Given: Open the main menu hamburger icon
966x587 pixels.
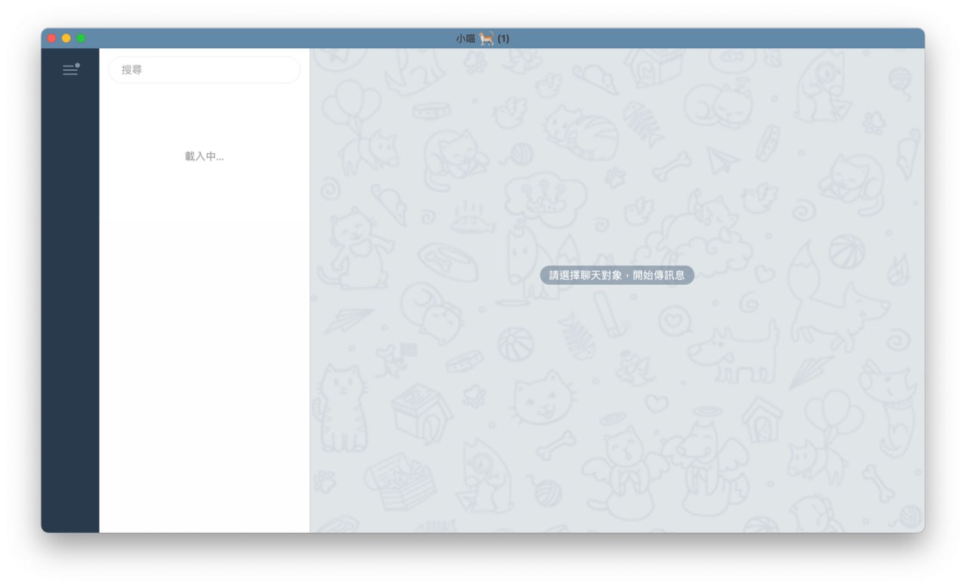Looking at the screenshot, I should (70, 70).
